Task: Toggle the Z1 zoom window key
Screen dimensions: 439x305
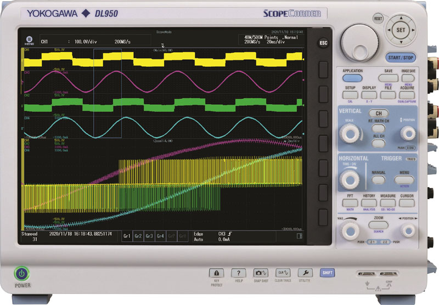Action: coord(372,242)
